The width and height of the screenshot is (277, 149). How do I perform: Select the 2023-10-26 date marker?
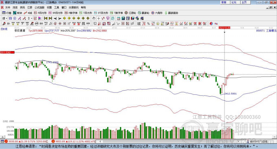click(x=224, y=28)
